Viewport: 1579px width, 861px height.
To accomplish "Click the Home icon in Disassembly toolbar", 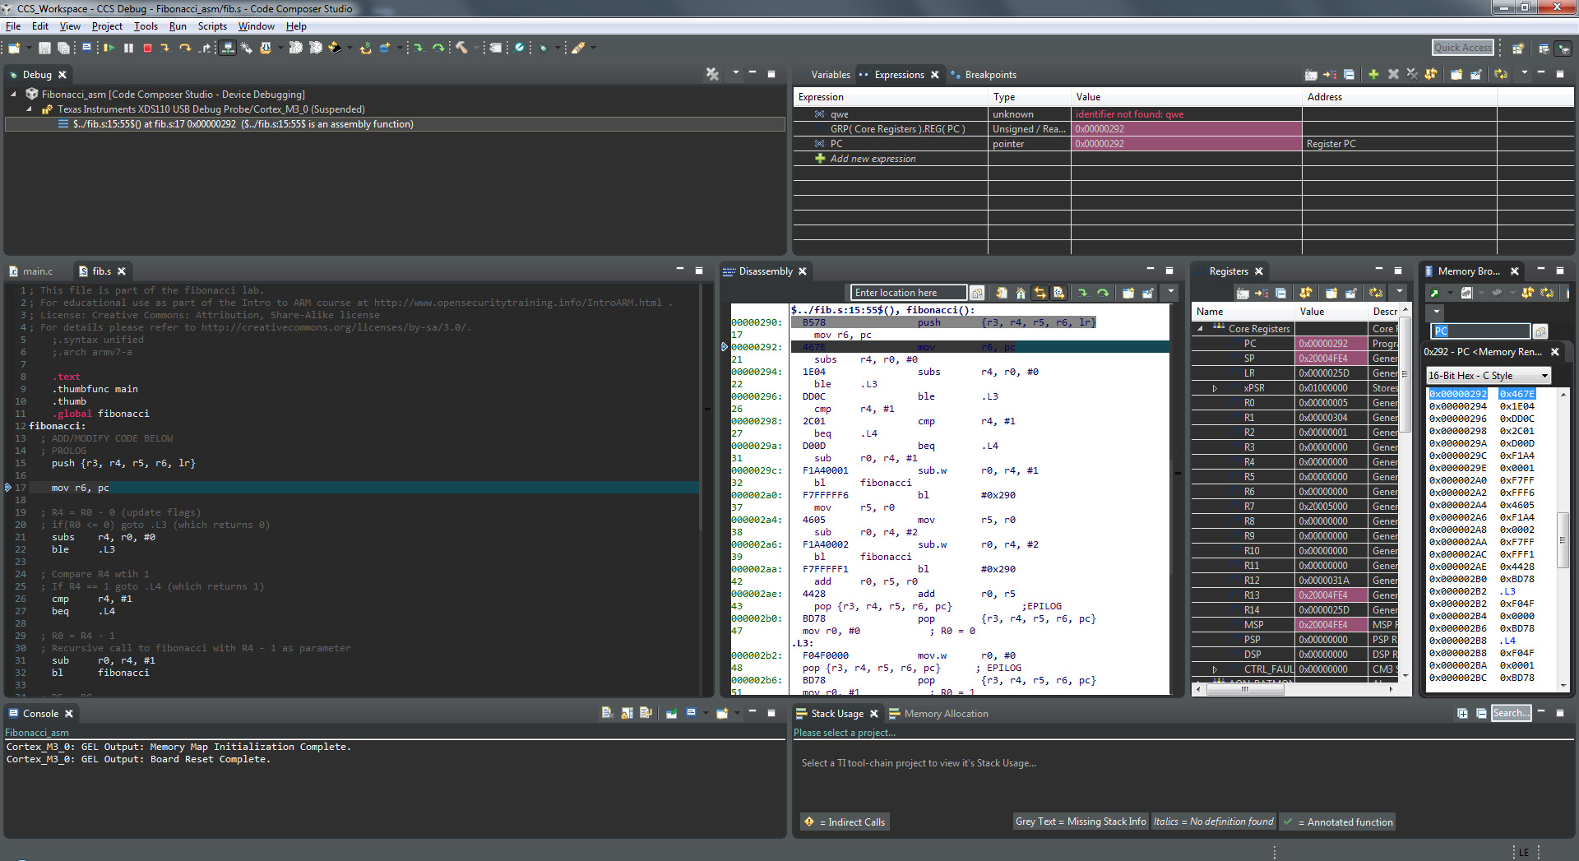I will coord(1021,293).
